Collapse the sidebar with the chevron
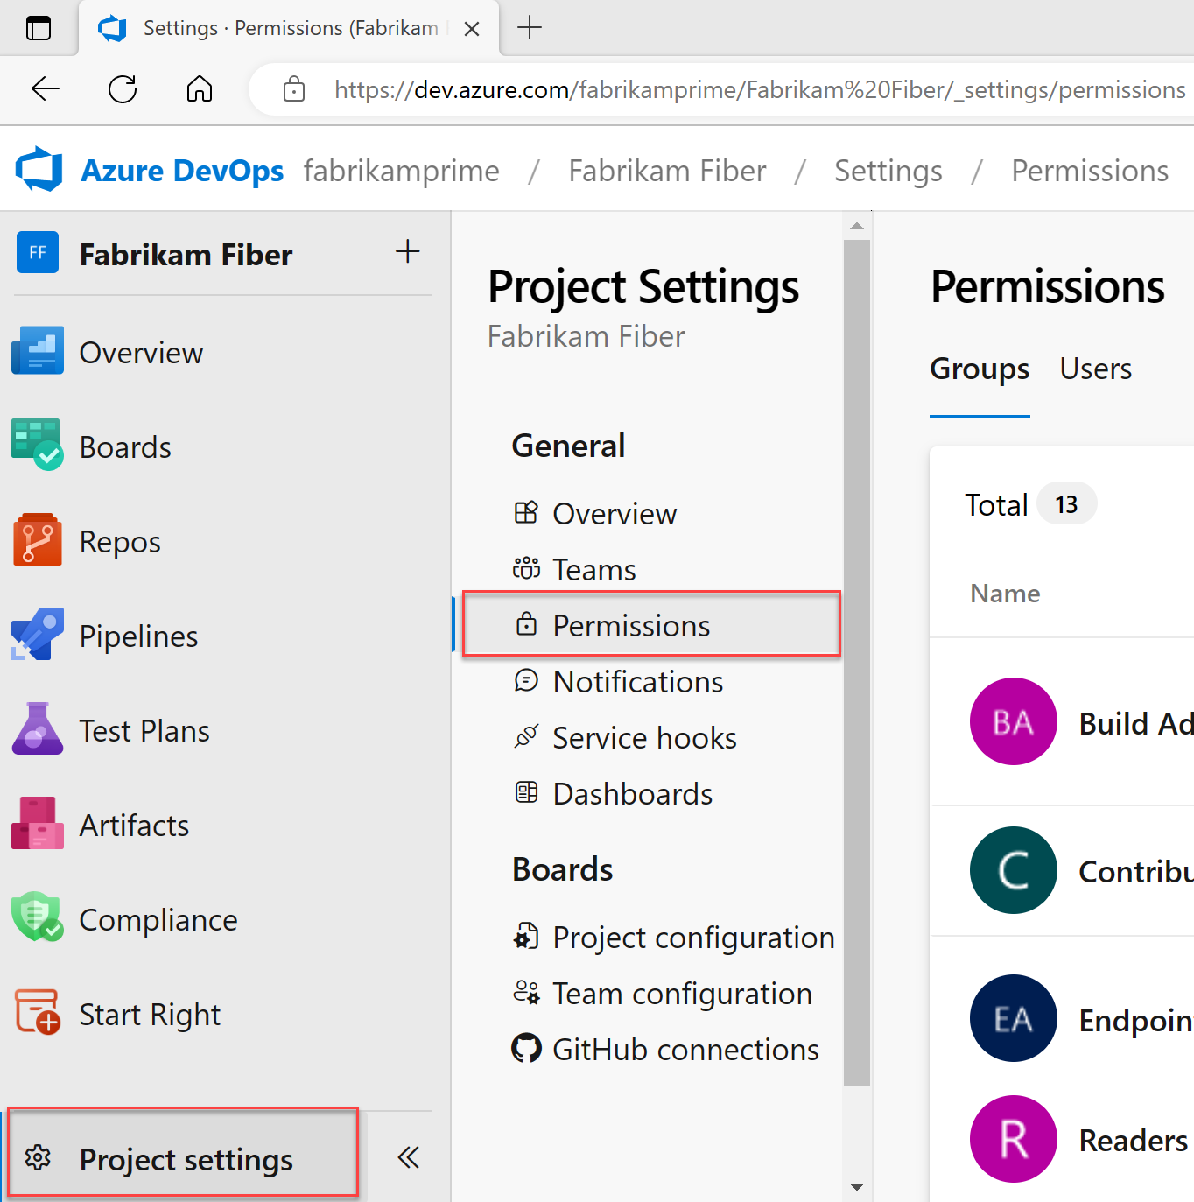Screen dimensions: 1194x1202 [408, 1156]
